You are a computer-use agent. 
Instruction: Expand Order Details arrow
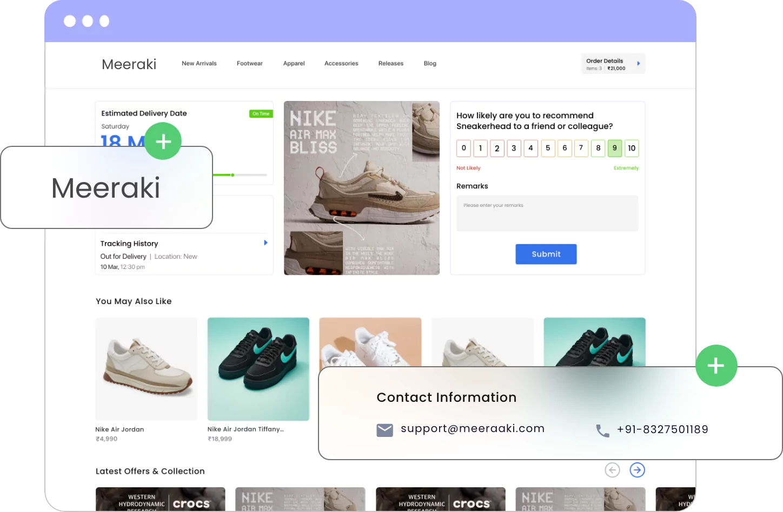pos(639,64)
